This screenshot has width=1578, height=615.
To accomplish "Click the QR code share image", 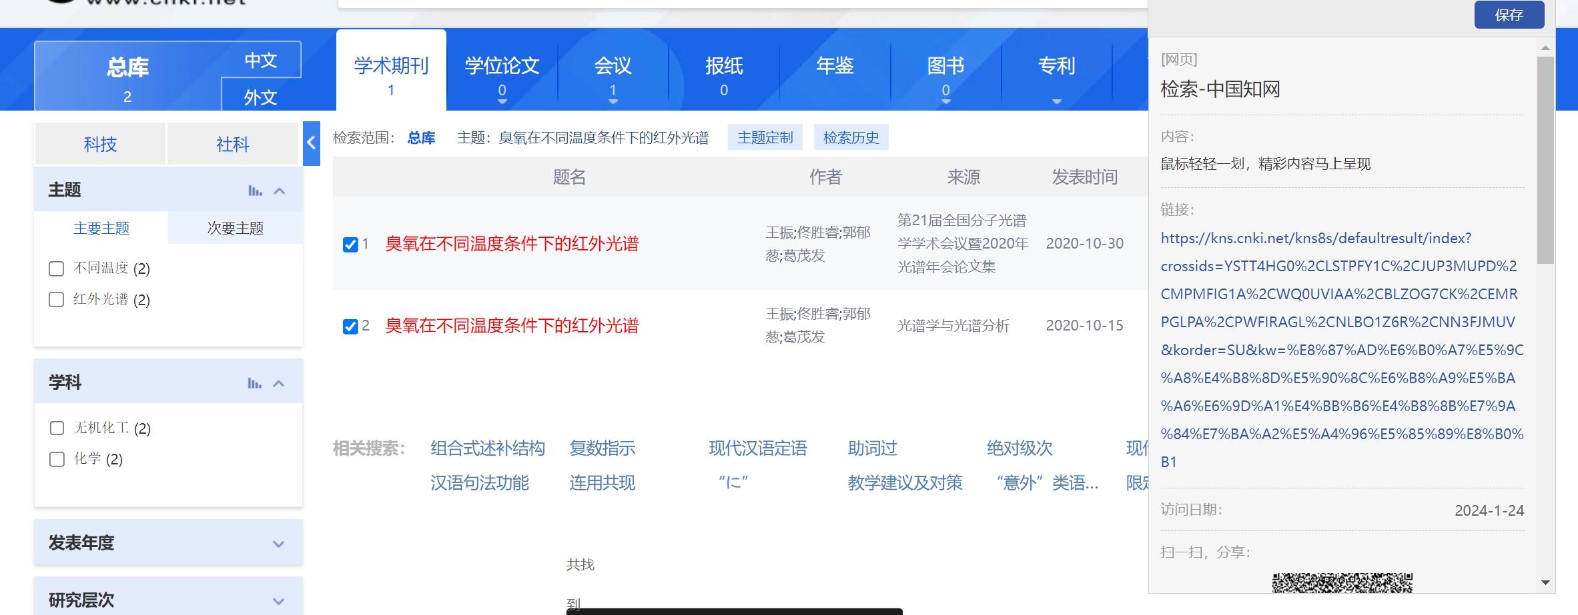I will point(1342,582).
